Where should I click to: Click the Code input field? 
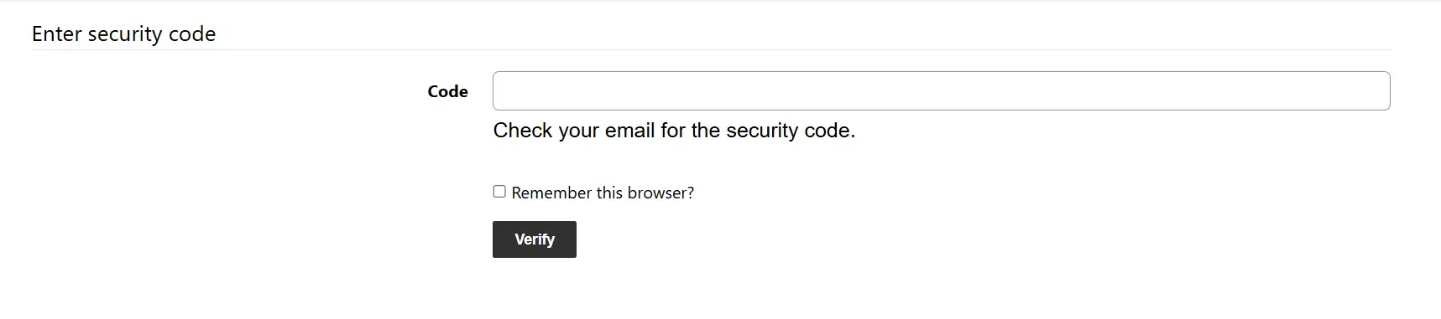click(941, 91)
